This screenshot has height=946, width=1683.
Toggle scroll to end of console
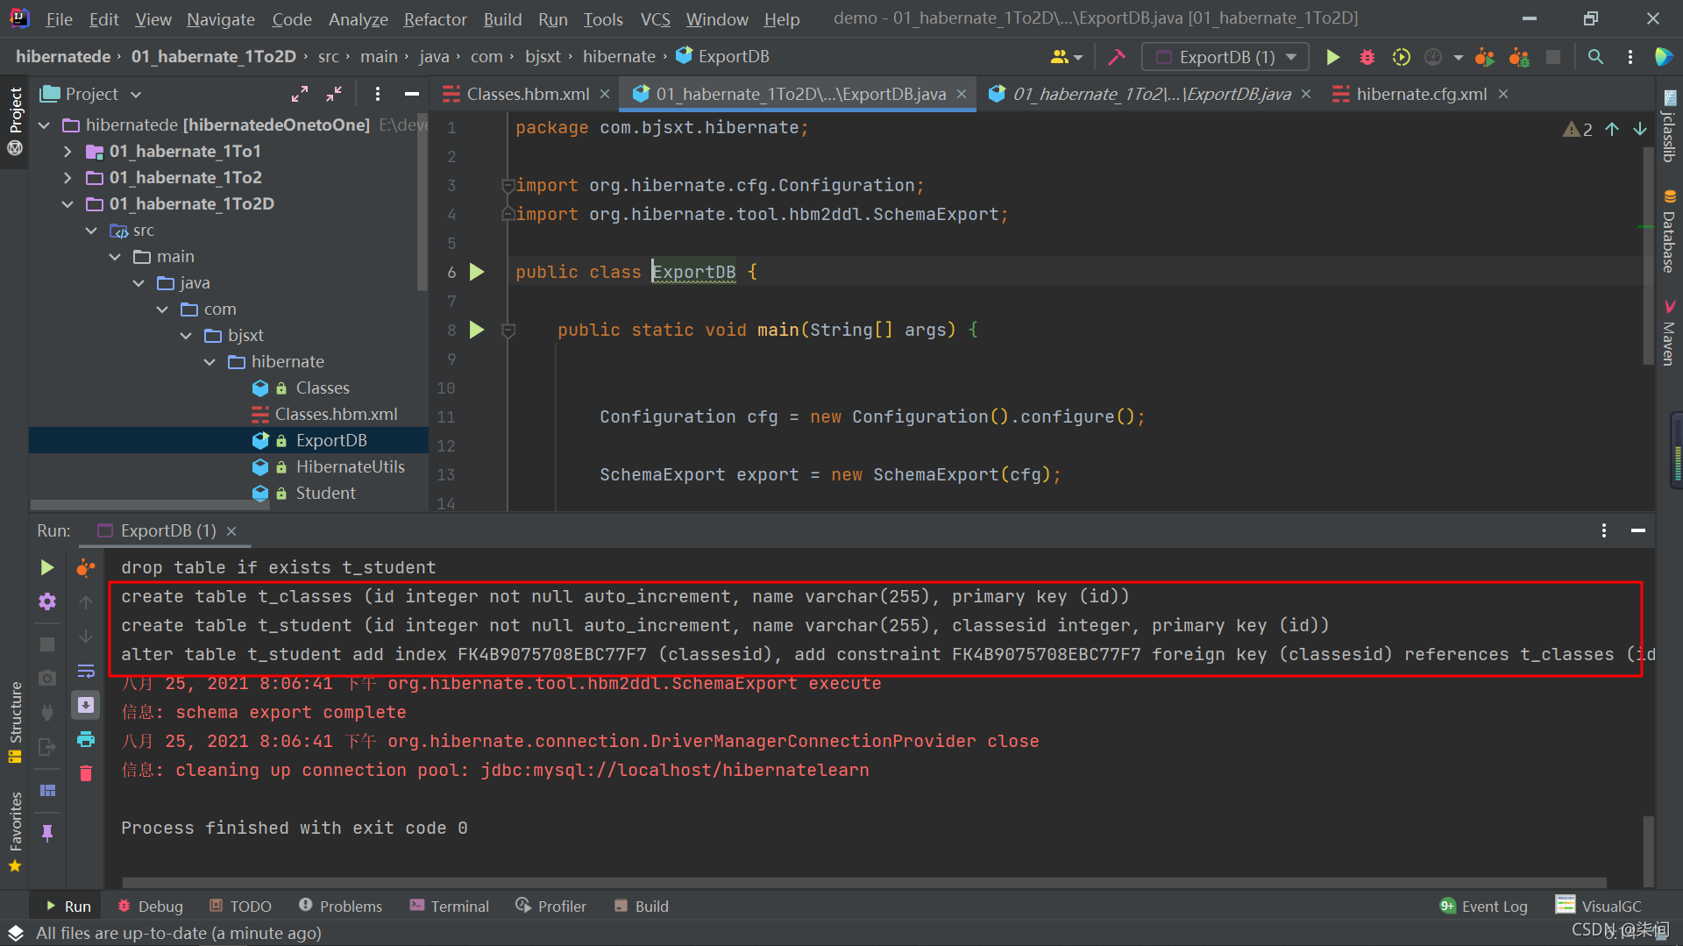pyautogui.click(x=86, y=705)
